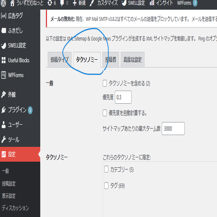Click the updates icon showing 6
Viewport: 217px width, 217px height.
[50, 3]
